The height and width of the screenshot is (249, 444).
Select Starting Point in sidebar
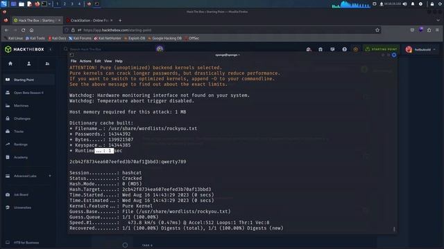click(28, 80)
